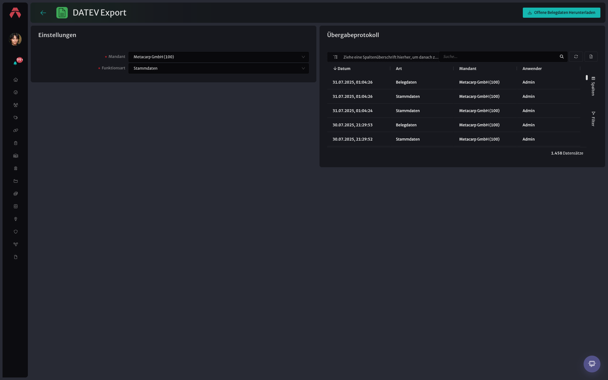Image resolution: width=608 pixels, height=380 pixels.
Task: Open the people group icon
Action: [16, 105]
